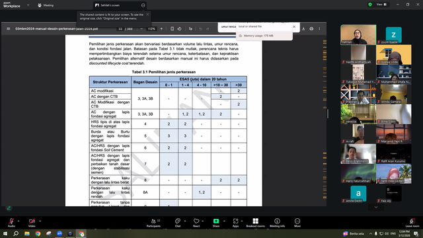Open Zoom app from taskbar
Screen dimensions: 423x238
(x=59, y=233)
